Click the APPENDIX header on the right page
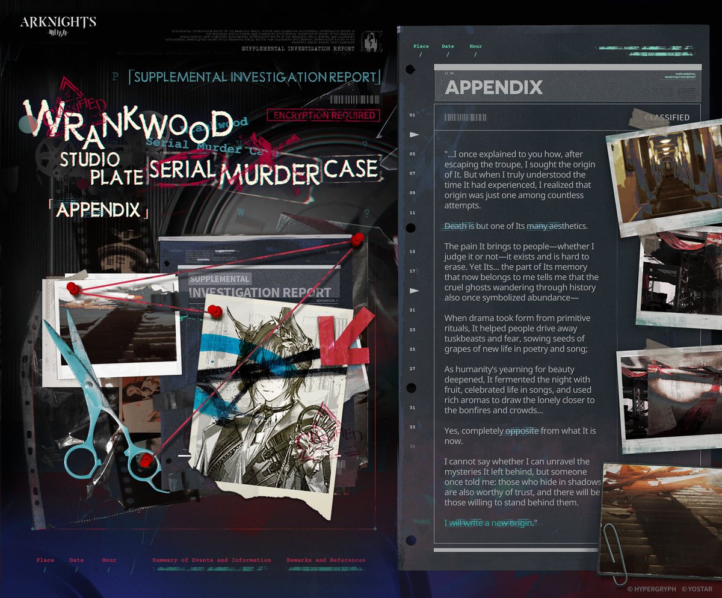Screen dimensions: 722x598 coord(493,87)
